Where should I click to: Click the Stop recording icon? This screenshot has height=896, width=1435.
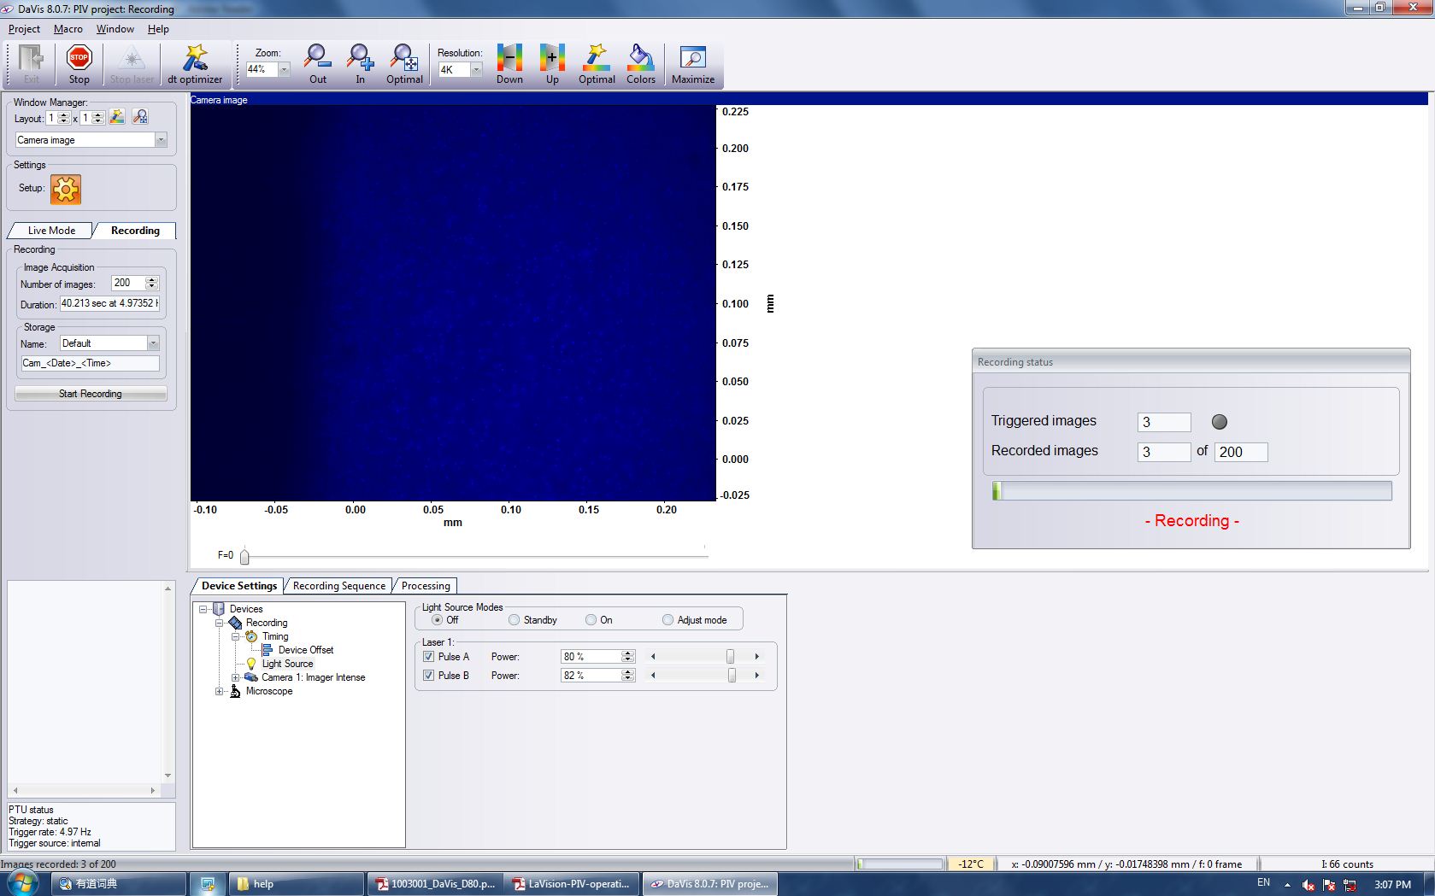(x=79, y=59)
